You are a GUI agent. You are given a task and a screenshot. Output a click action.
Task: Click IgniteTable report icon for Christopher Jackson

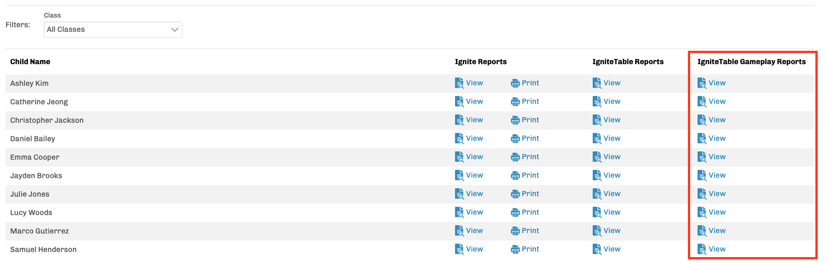597,120
